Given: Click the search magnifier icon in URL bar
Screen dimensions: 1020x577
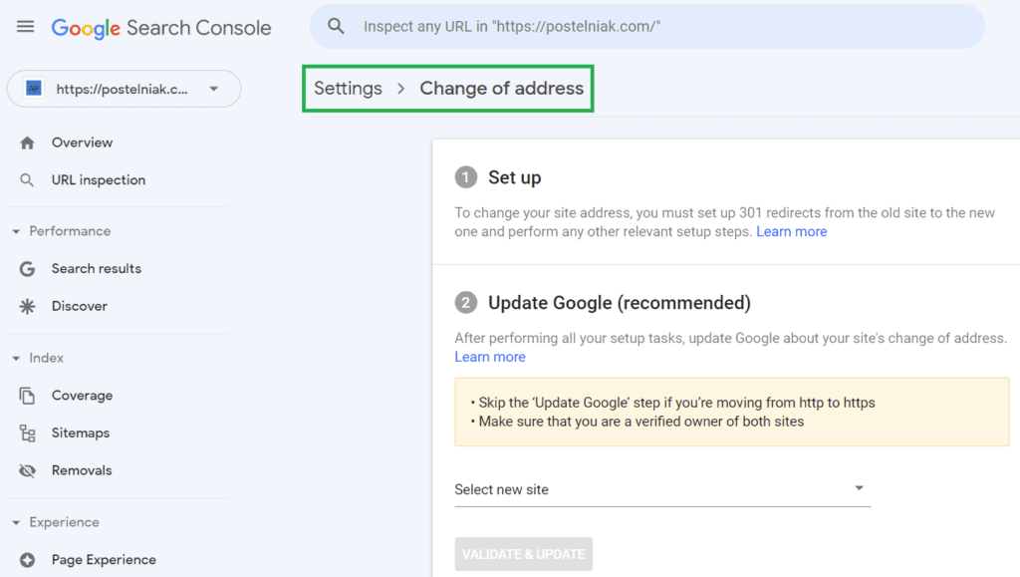Looking at the screenshot, I should click(336, 26).
